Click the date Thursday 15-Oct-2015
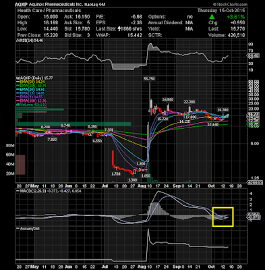The image size is (265, 270). tap(221, 11)
